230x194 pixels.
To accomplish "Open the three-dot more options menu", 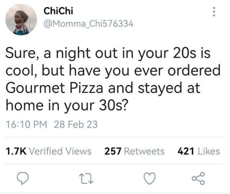I will tap(214, 13).
